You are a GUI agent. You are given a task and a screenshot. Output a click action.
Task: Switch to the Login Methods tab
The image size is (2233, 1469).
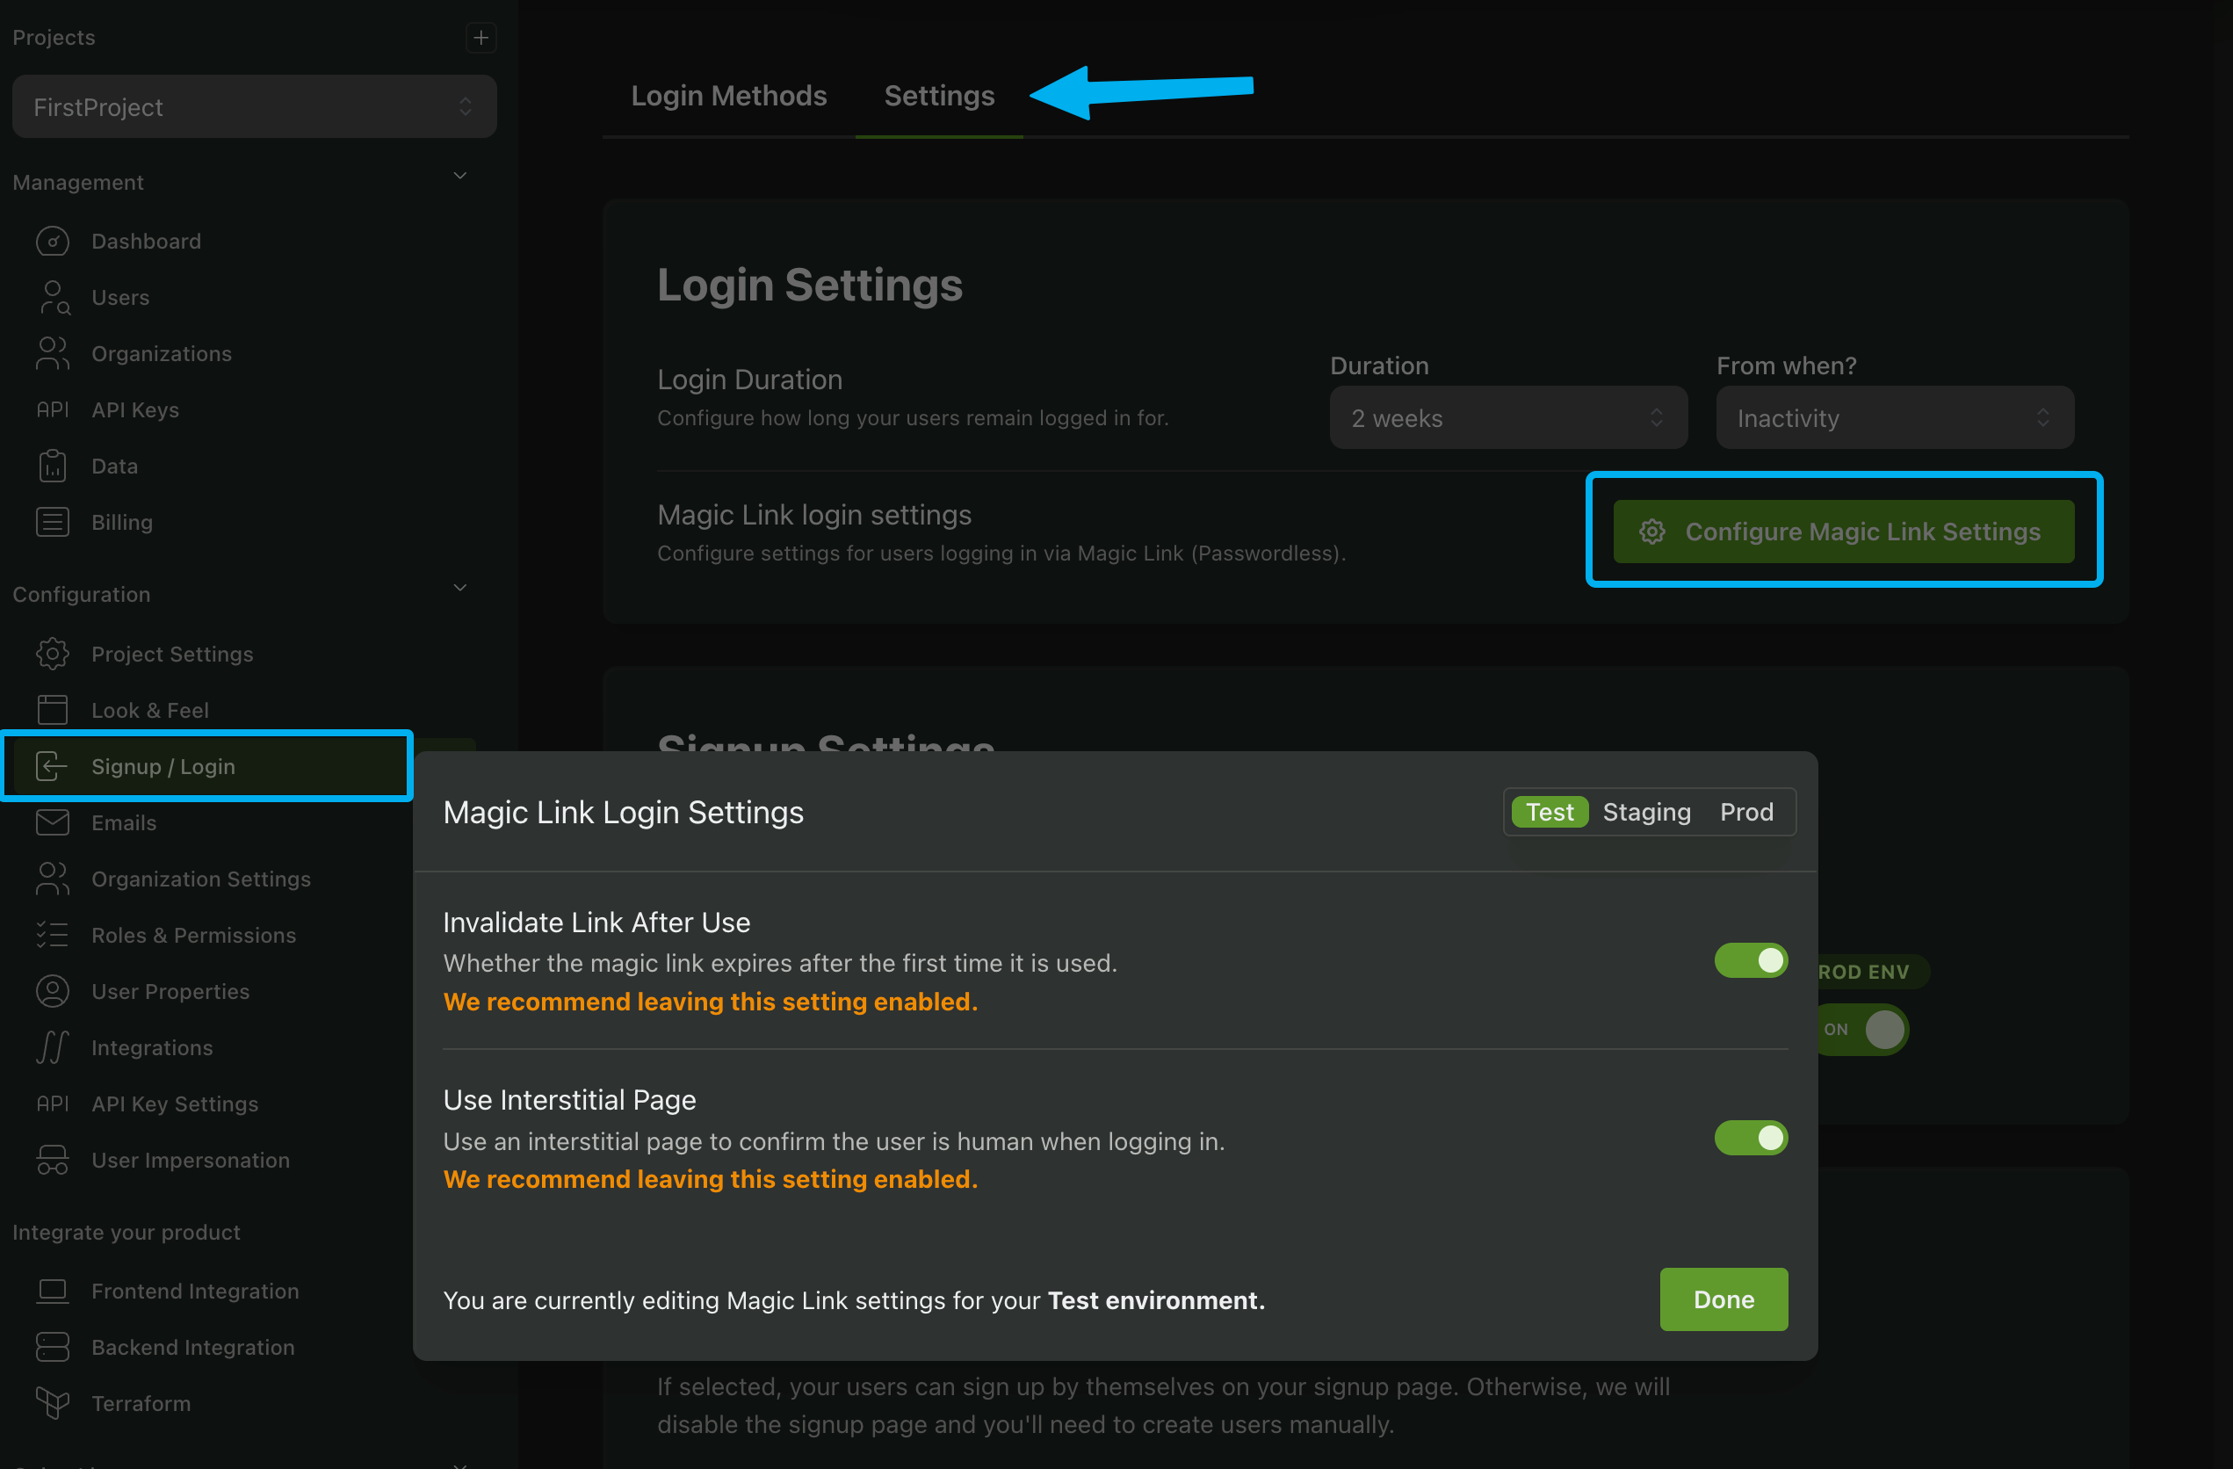(x=729, y=95)
